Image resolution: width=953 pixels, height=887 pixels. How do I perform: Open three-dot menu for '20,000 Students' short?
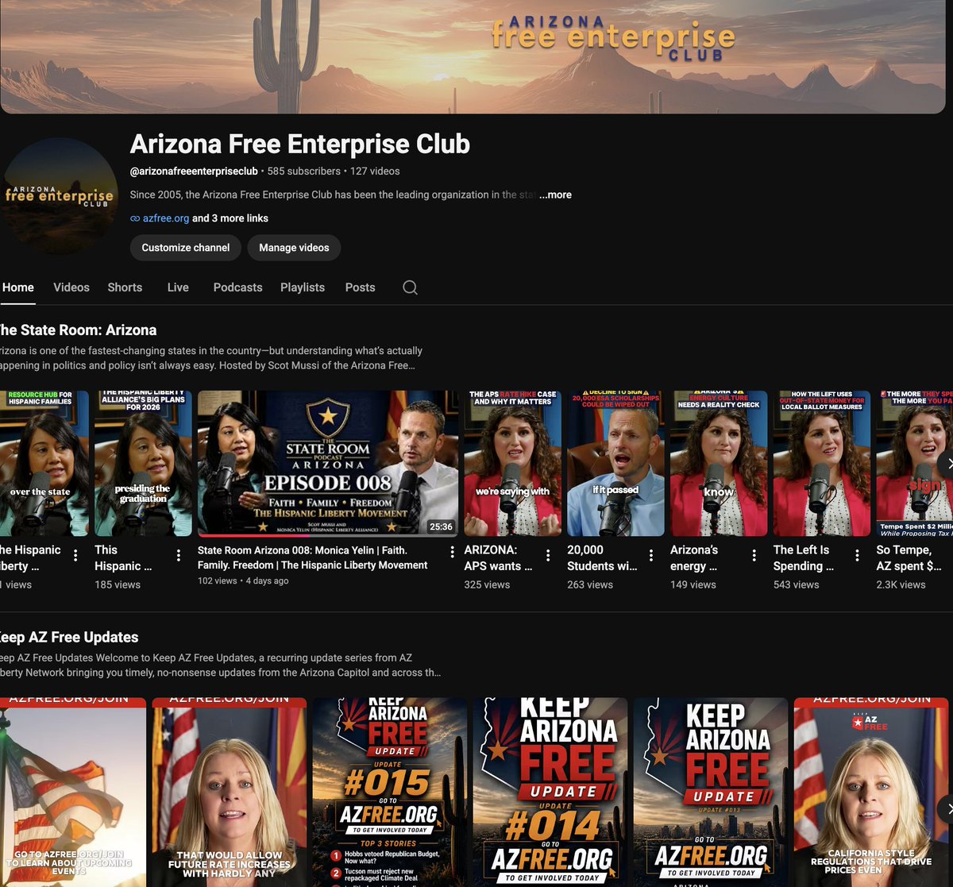coord(651,556)
